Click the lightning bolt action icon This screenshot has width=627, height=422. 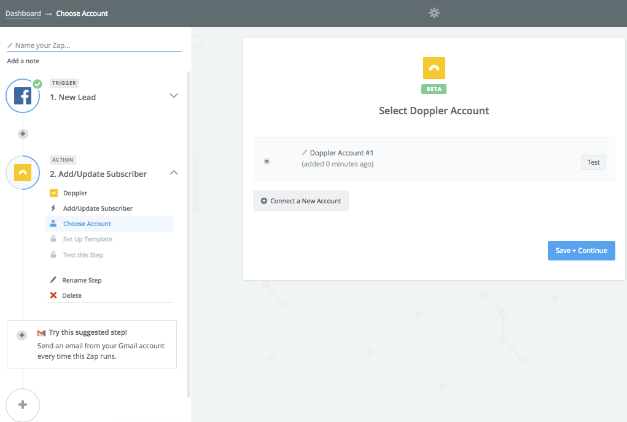53,208
